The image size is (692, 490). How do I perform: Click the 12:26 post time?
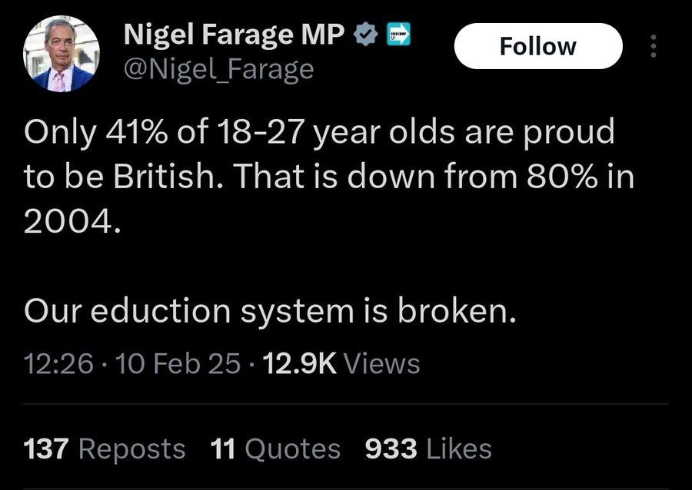[x=58, y=363]
